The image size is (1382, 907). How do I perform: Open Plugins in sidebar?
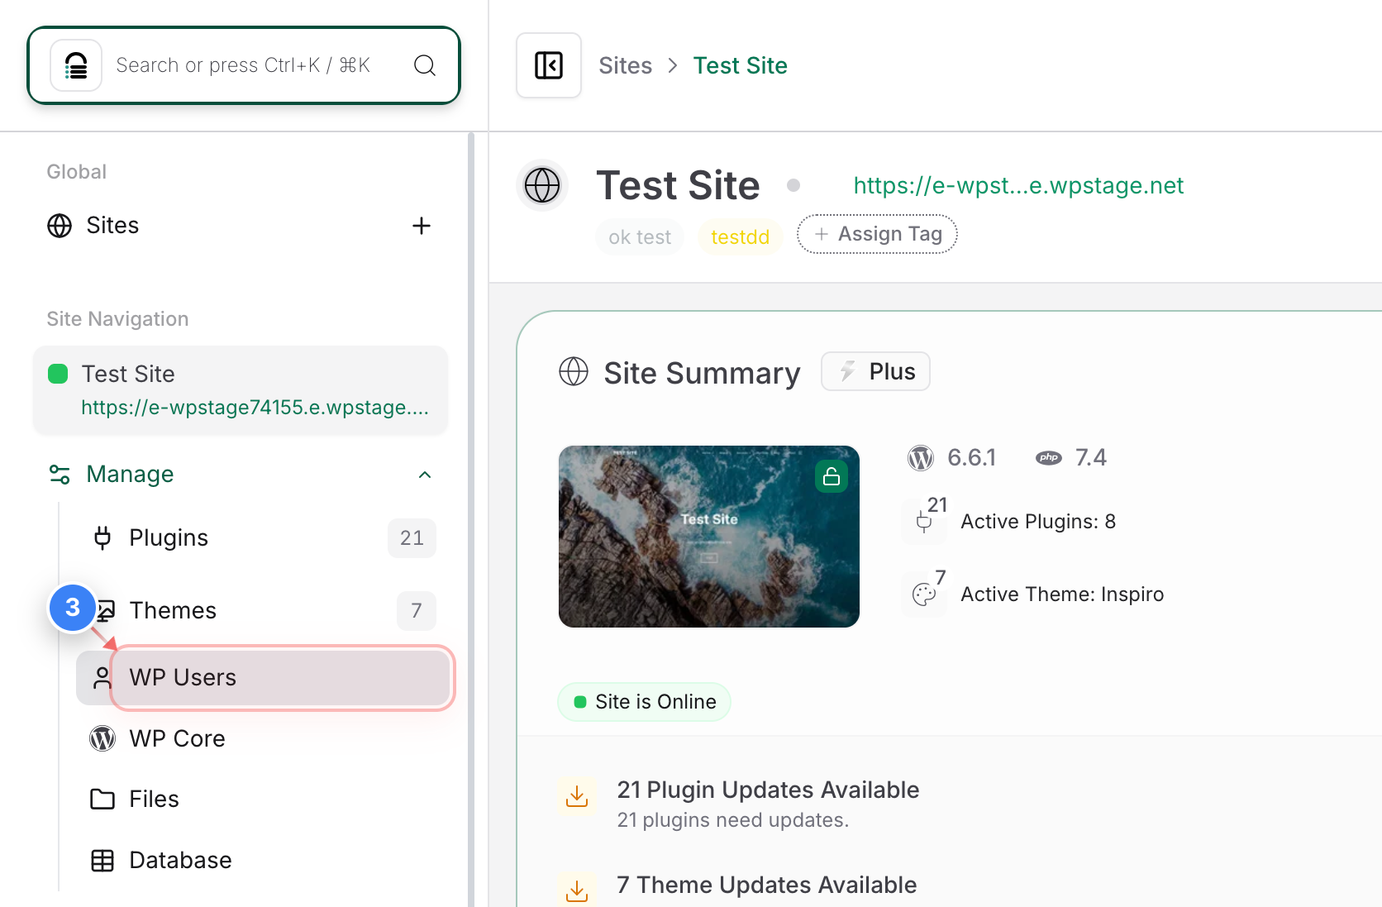coord(169,537)
